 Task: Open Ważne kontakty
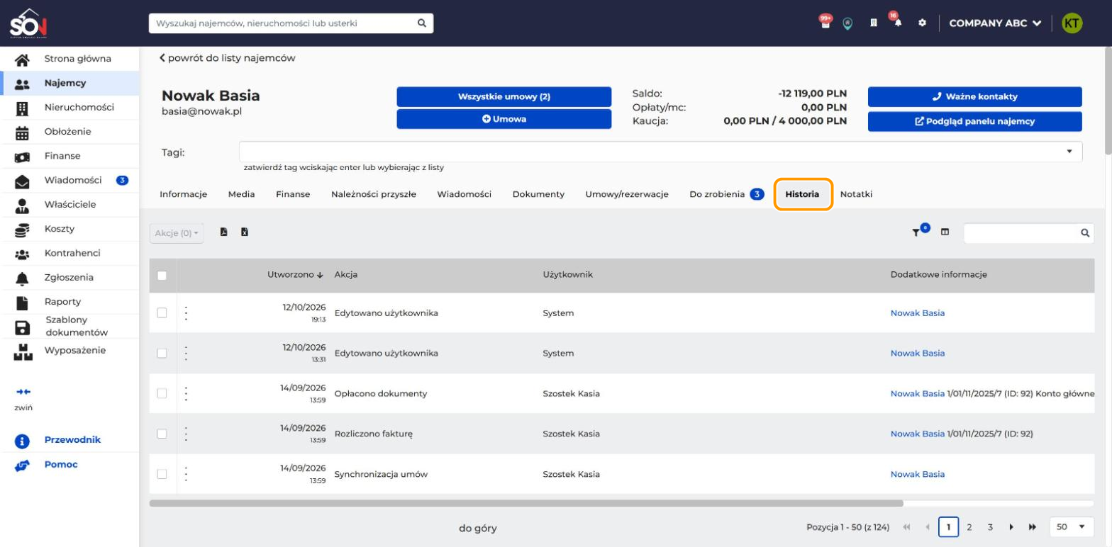click(974, 97)
